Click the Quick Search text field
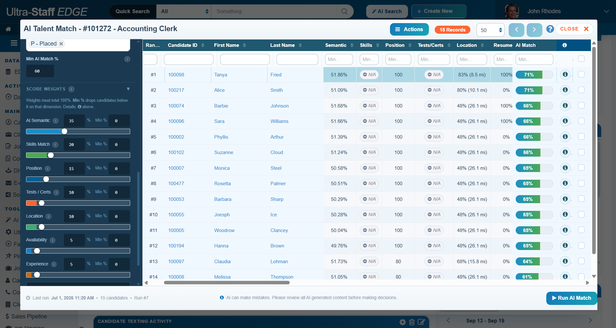 pos(274,12)
